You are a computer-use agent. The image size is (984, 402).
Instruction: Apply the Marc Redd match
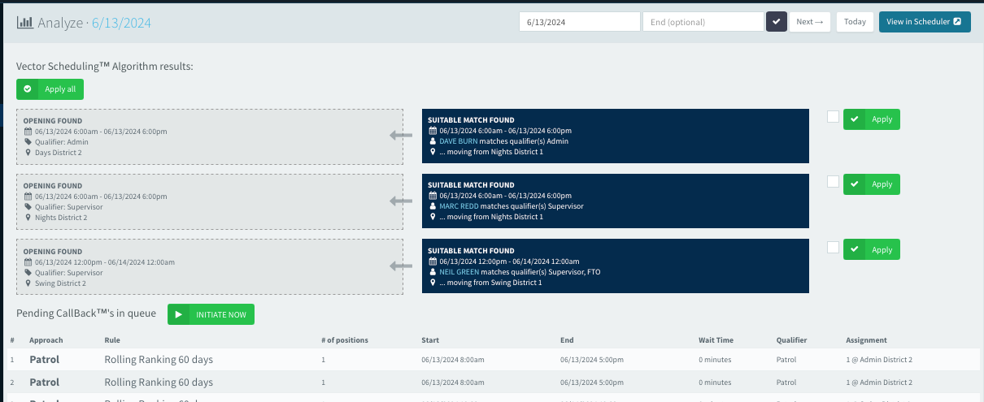click(872, 184)
